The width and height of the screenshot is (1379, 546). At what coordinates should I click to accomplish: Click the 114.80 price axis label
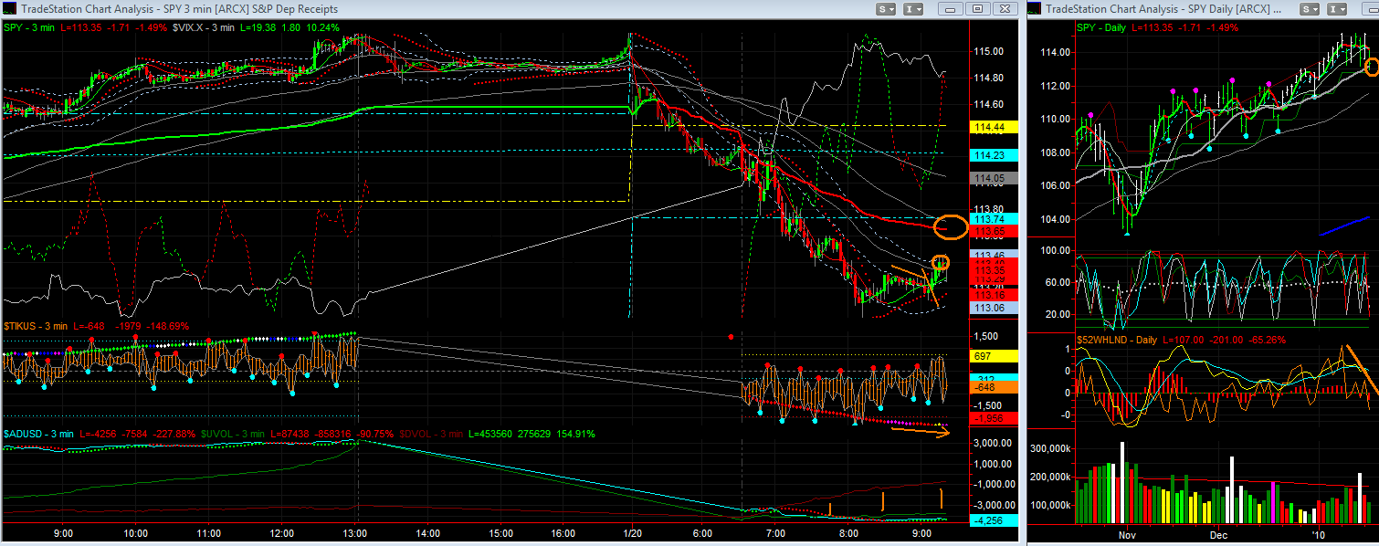click(990, 78)
